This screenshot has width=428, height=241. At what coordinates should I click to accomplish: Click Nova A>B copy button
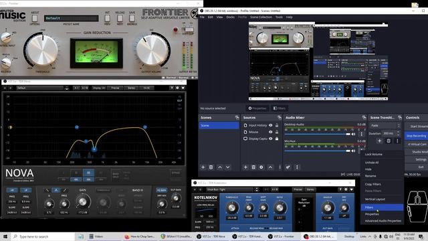point(85,88)
